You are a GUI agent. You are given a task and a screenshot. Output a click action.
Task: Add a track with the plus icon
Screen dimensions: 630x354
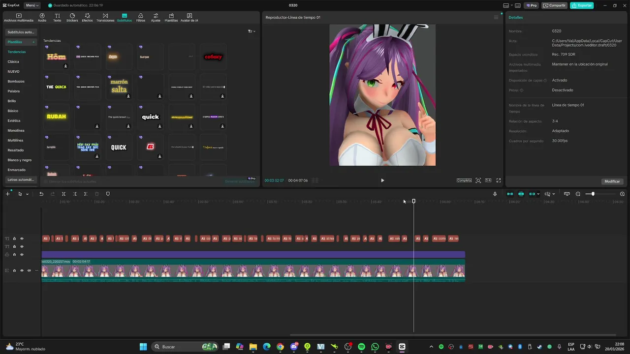(7, 194)
